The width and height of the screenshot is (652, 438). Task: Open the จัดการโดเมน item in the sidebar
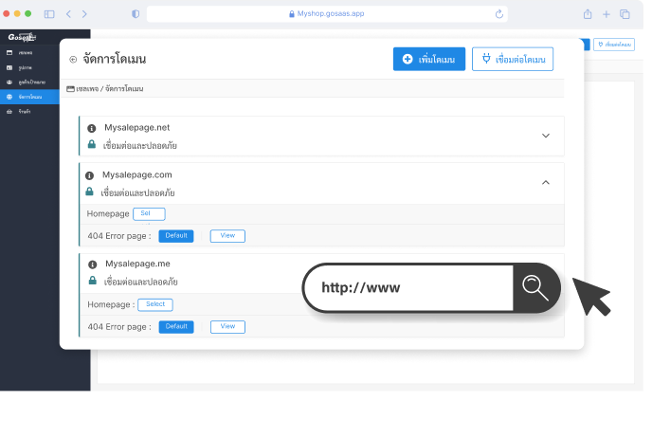click(29, 97)
